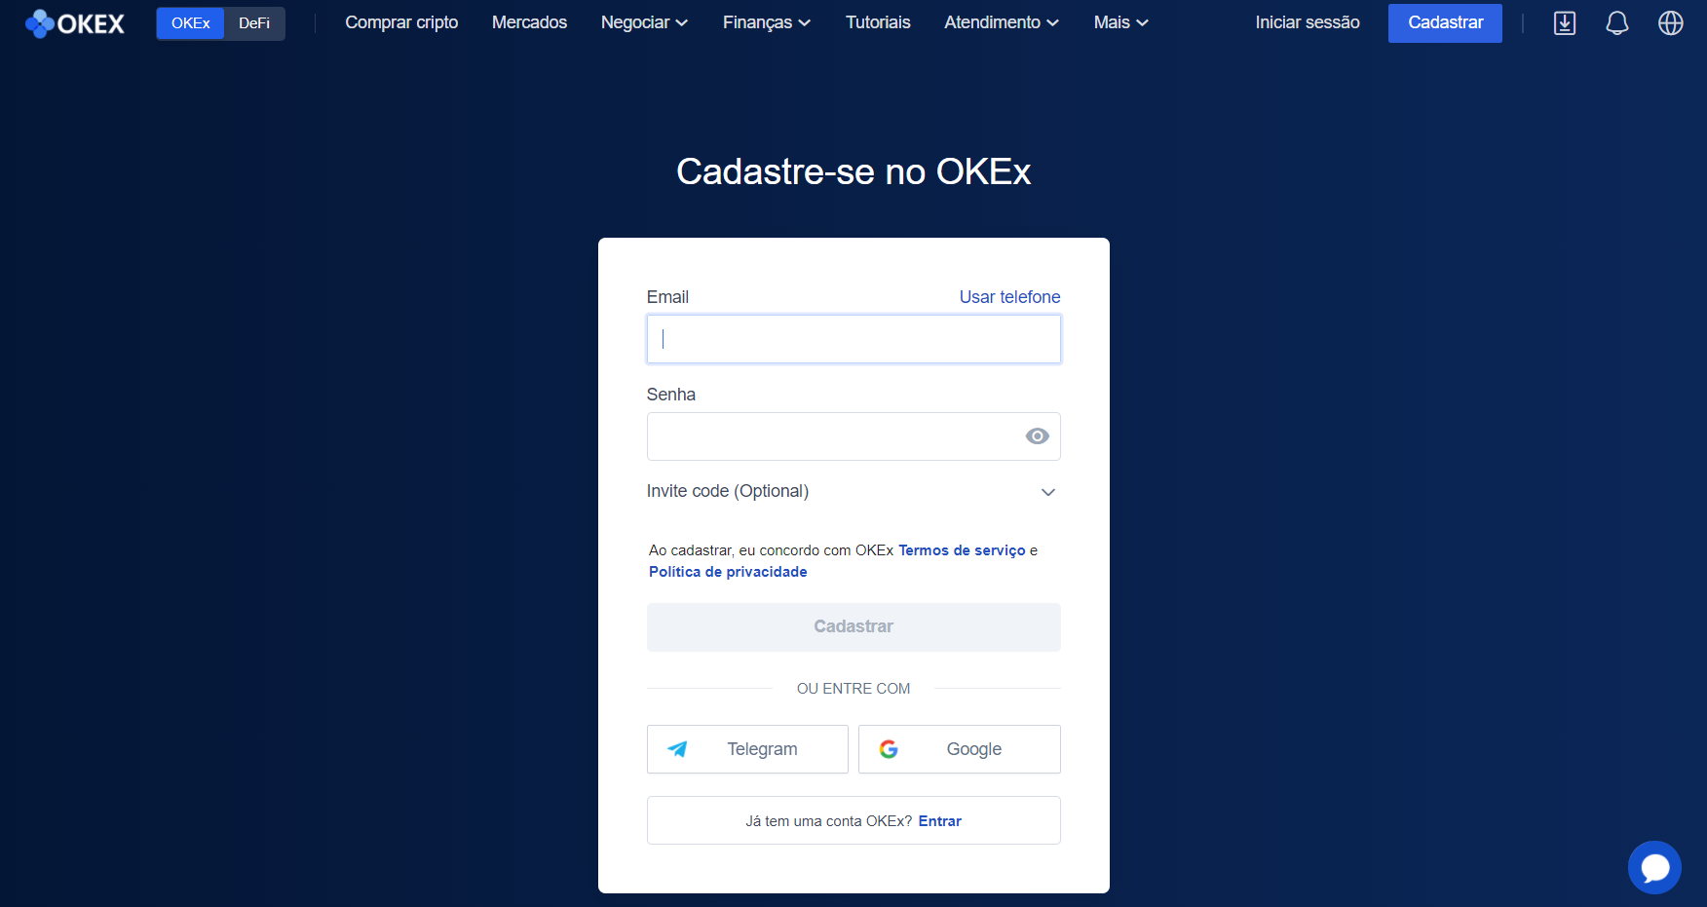This screenshot has height=907, width=1707.
Task: Open the download app icon
Action: pyautogui.click(x=1565, y=23)
